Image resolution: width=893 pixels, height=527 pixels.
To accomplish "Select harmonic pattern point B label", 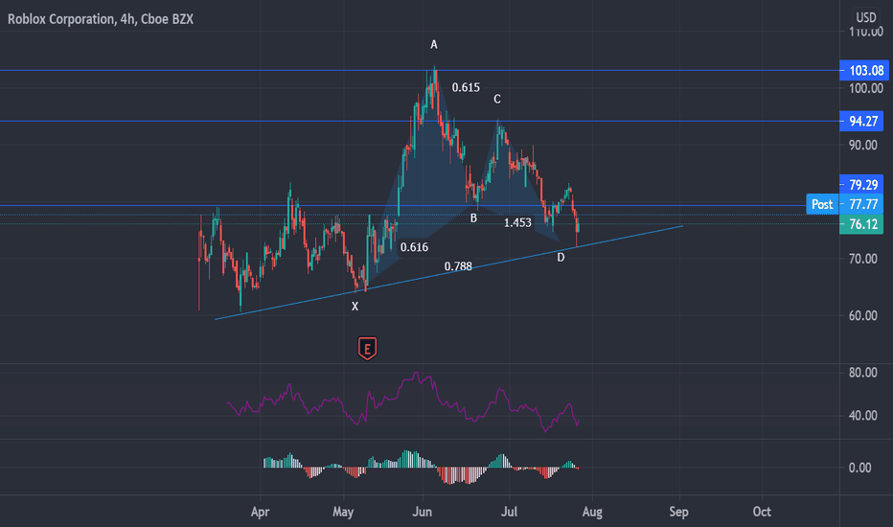I will (473, 218).
